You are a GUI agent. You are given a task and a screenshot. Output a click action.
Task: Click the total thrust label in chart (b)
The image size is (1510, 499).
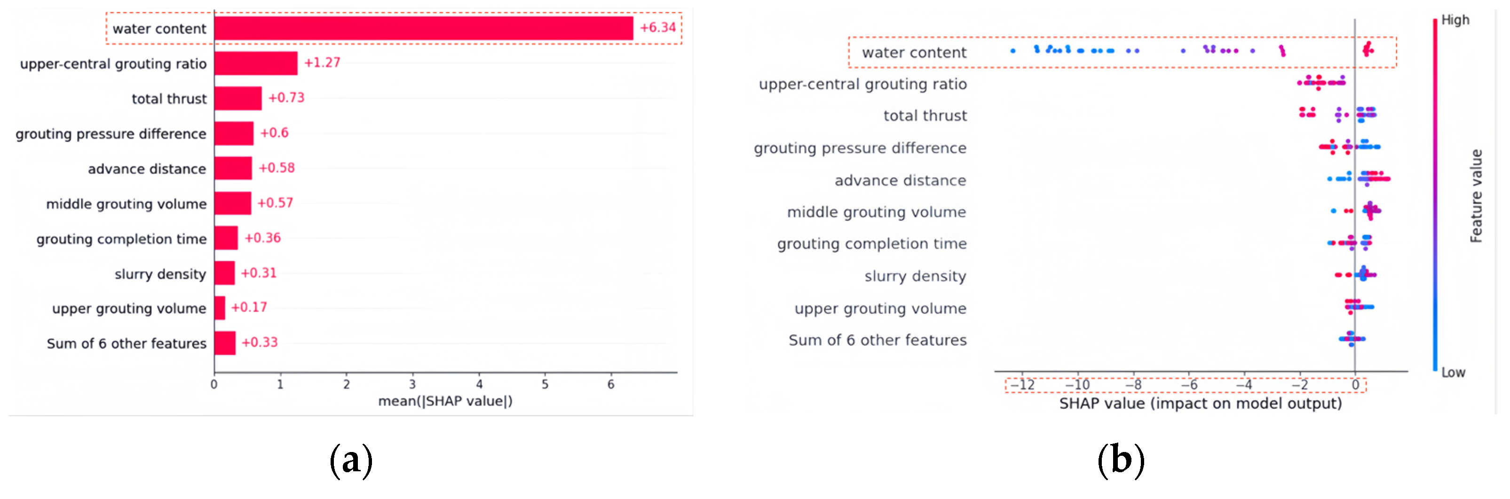click(x=925, y=116)
